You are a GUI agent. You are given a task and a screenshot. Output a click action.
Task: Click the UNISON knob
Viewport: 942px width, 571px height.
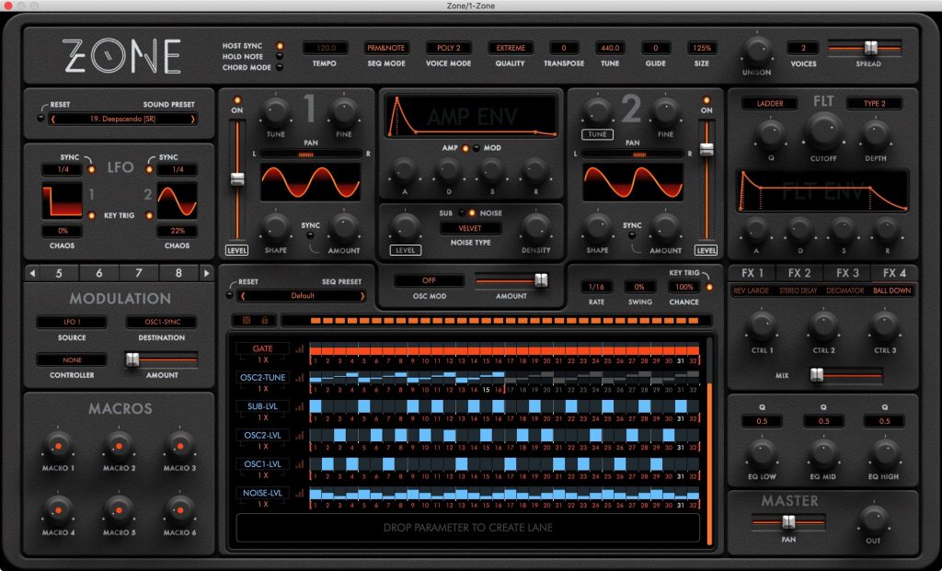click(756, 51)
